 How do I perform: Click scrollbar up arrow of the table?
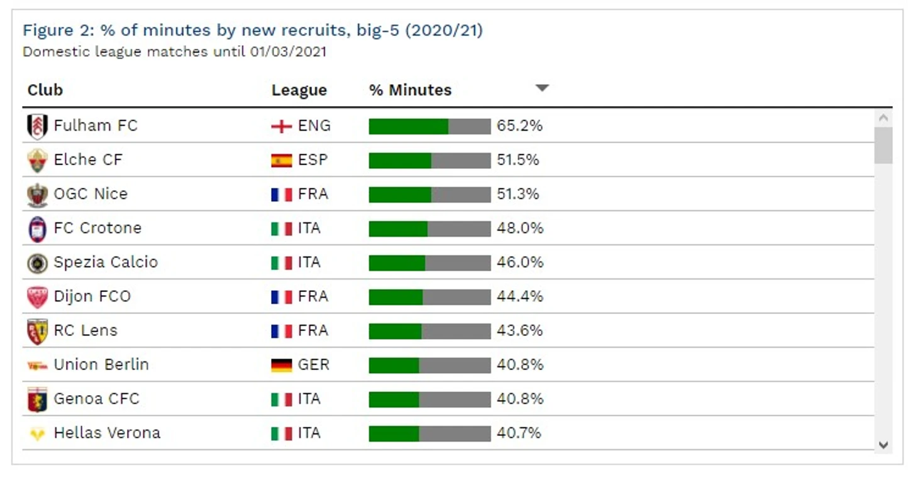(883, 117)
